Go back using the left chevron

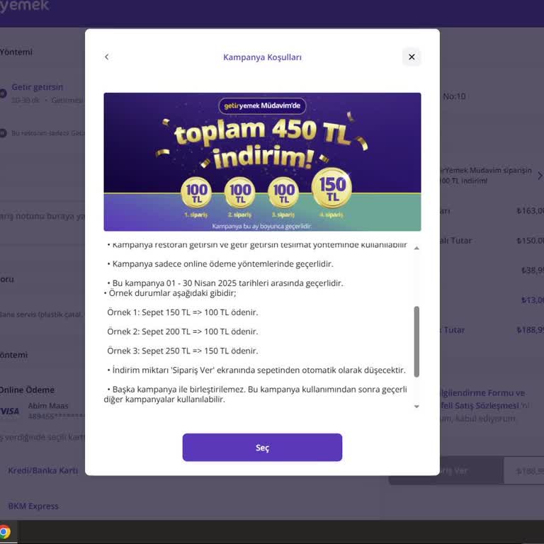pos(106,57)
